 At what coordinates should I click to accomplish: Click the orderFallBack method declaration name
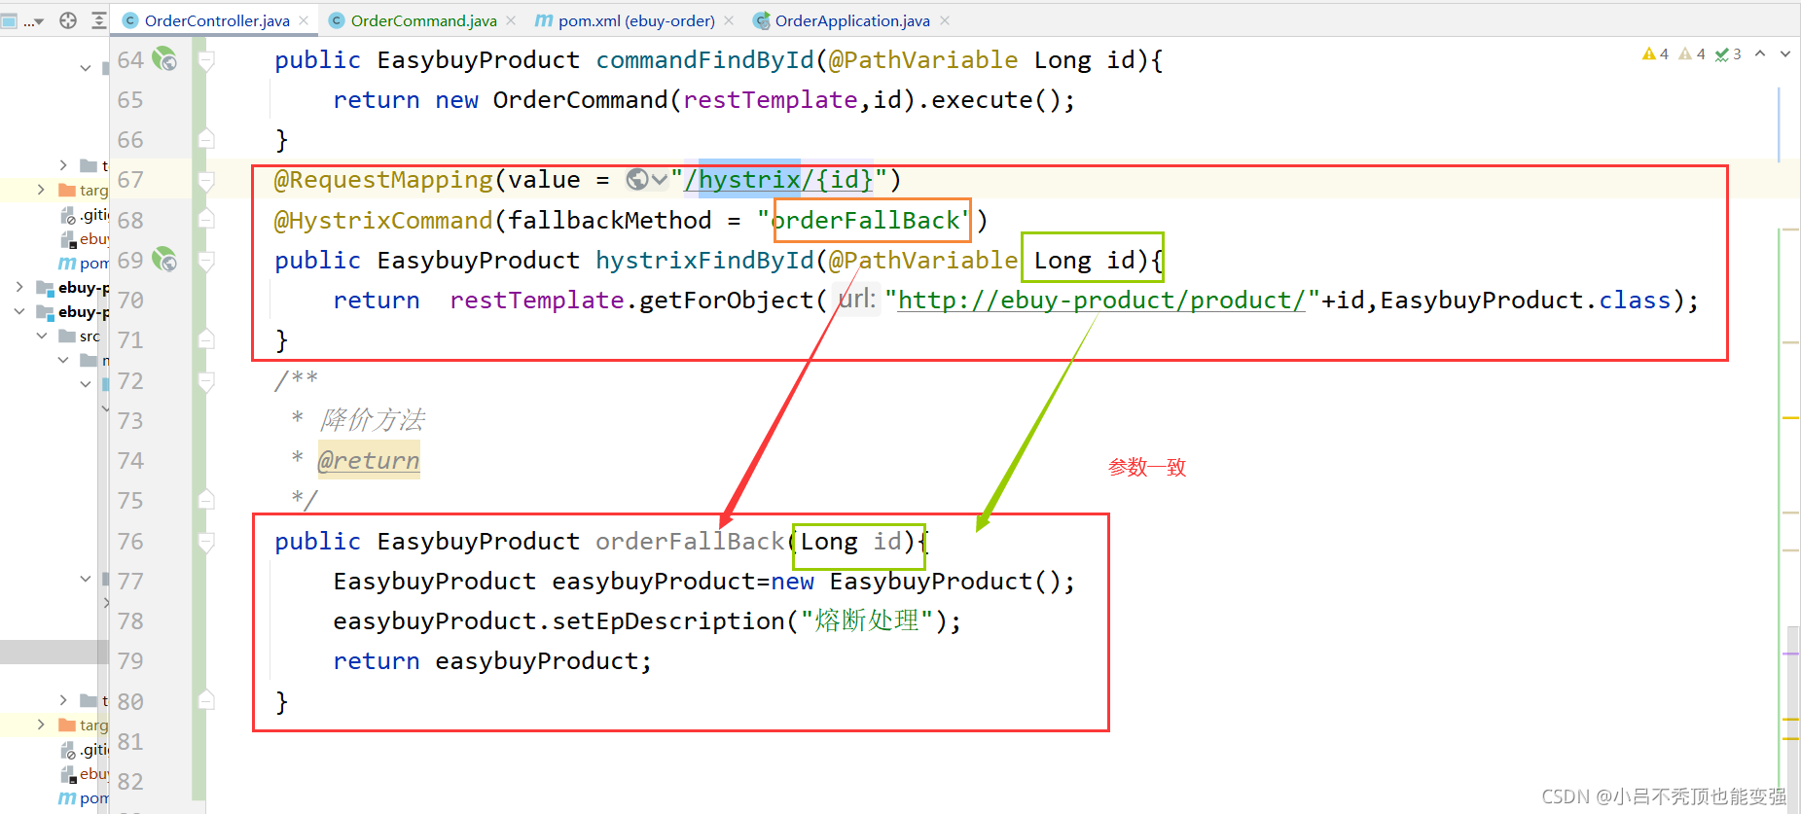pos(690,542)
